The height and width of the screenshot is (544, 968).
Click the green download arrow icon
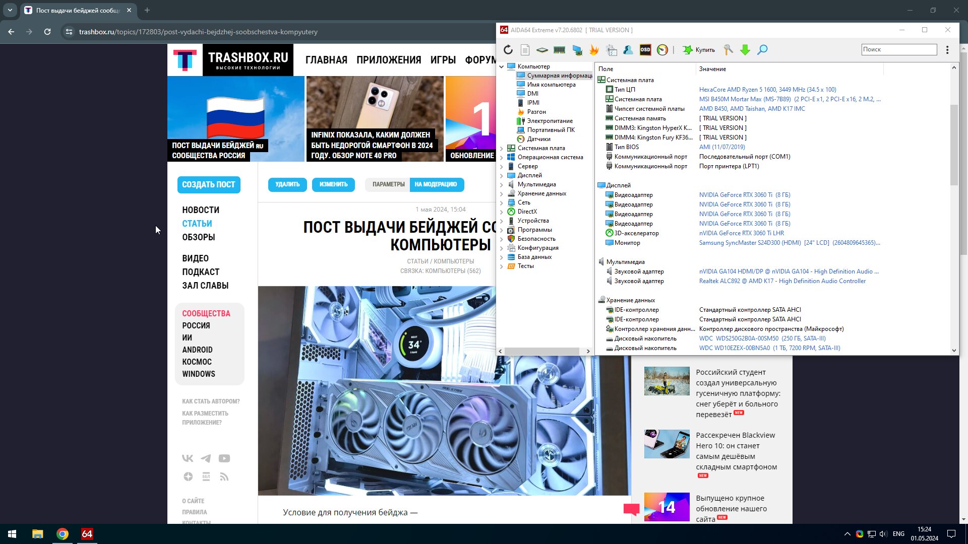coord(745,49)
